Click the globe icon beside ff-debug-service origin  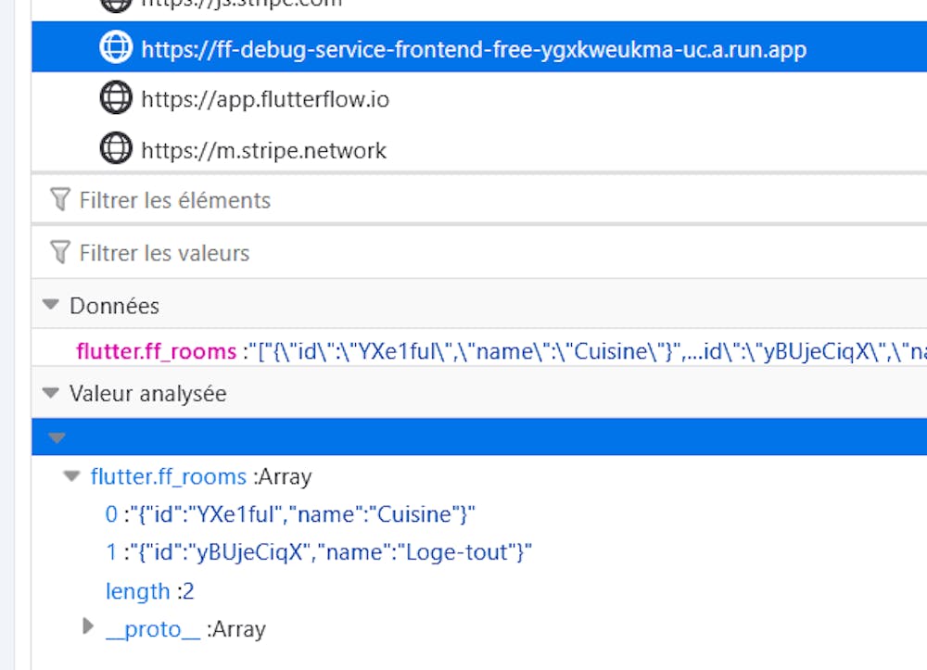tap(115, 49)
